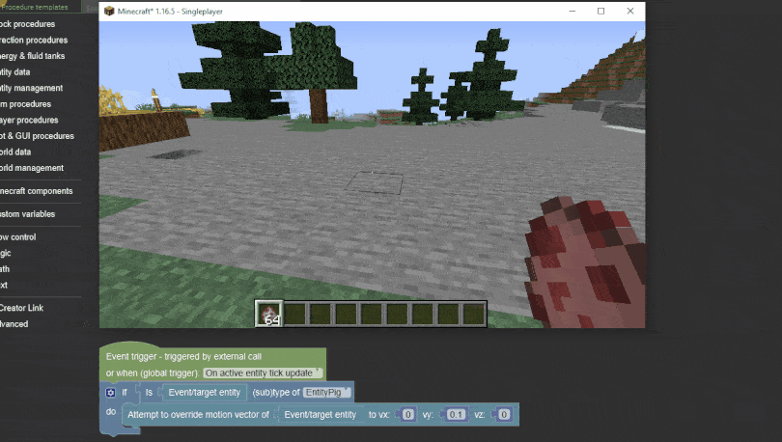Open the Entity data category

coord(14,71)
